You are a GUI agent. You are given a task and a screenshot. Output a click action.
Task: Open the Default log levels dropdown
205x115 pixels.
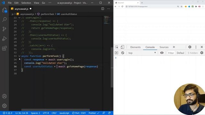pyautogui.click(x=180, y=53)
